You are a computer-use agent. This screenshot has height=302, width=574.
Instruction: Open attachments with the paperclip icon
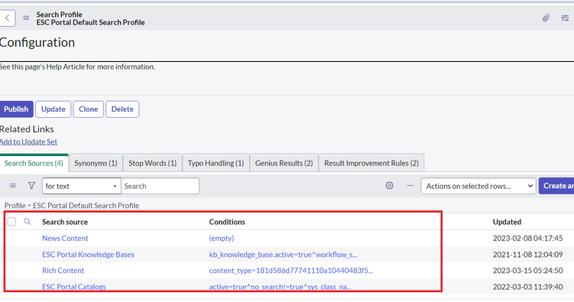tap(546, 18)
